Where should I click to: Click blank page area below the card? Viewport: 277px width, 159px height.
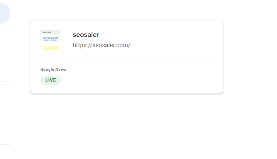click(126, 127)
